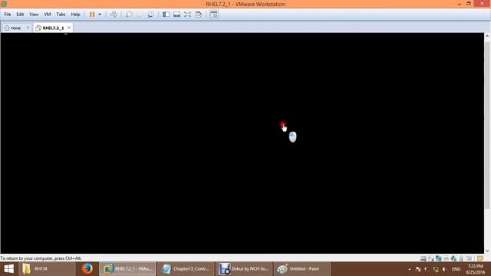This screenshot has height=276, width=491.
Task: Expand the power options dropdown arrow
Action: tap(100, 15)
